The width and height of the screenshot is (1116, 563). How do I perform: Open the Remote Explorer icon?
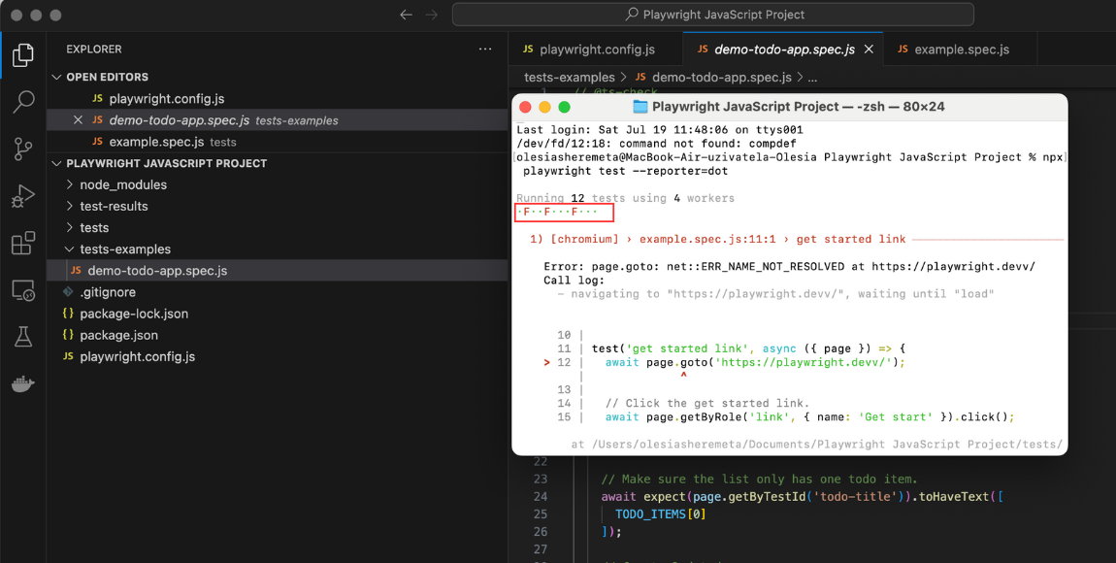(x=23, y=289)
